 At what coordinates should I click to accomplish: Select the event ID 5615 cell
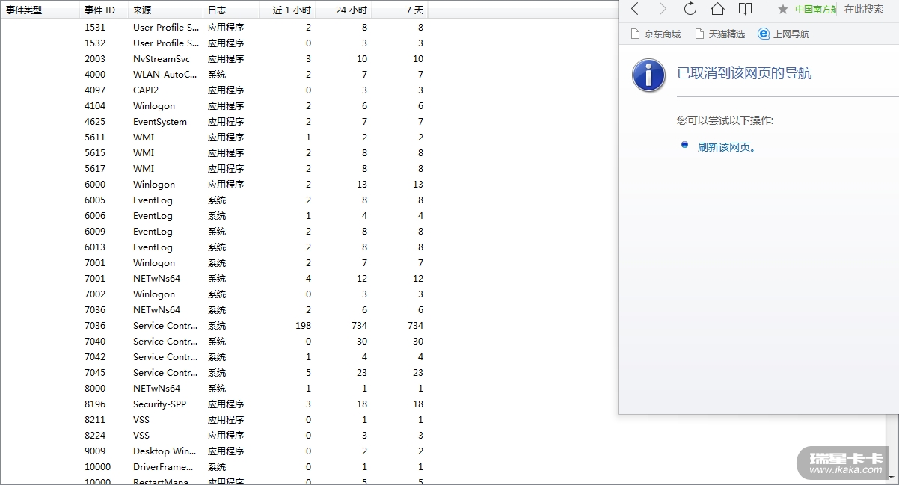(x=95, y=152)
